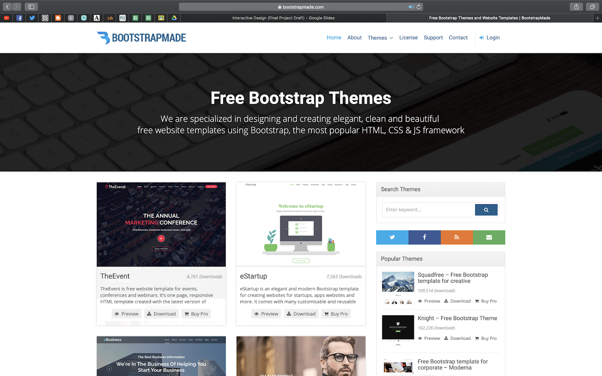Image resolution: width=602 pixels, height=376 pixels.
Task: Open the Moderna corporate template link
Action: [453, 364]
